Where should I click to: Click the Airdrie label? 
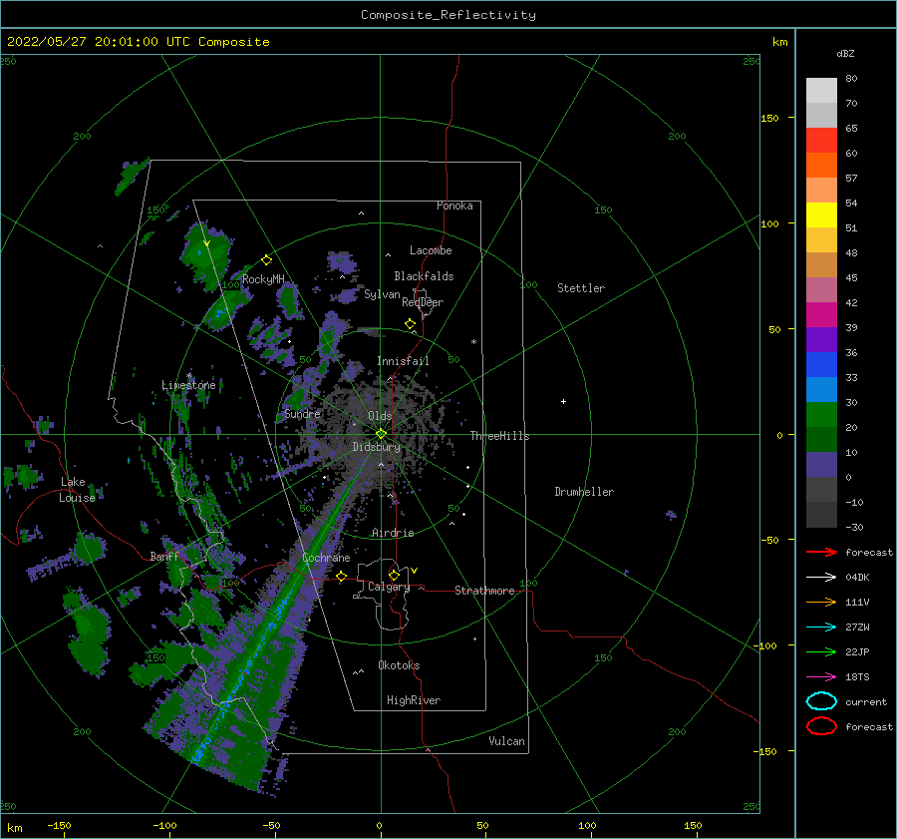coord(393,533)
